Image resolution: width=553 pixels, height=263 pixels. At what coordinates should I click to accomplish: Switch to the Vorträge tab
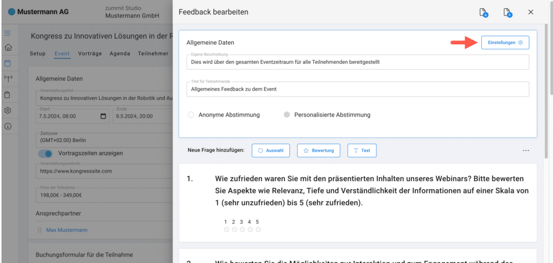(90, 53)
